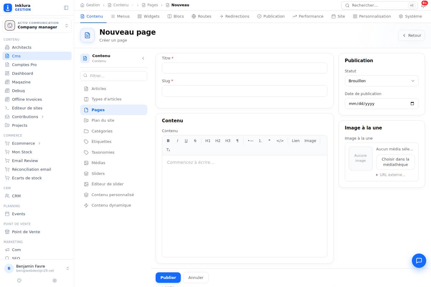The width and height of the screenshot is (431, 287).
Task: Clear formatting with the Tx icon
Action: coord(168,150)
